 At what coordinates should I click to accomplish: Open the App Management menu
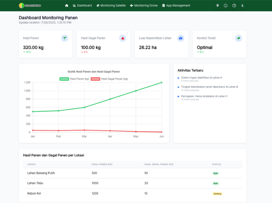point(176,5)
